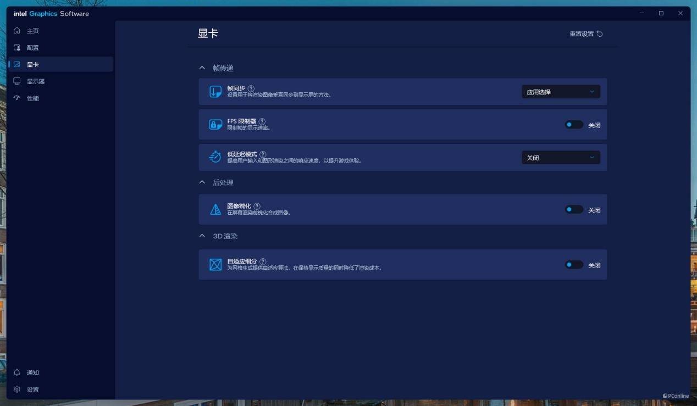This screenshot has width=697, height=406.
Task: Select the 显卡 menu item label
Action: pyautogui.click(x=33, y=65)
